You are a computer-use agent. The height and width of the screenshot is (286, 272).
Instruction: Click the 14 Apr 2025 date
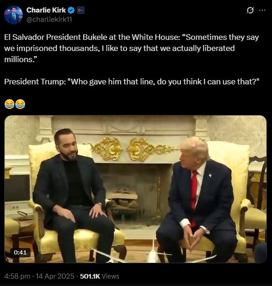pyautogui.click(x=55, y=276)
